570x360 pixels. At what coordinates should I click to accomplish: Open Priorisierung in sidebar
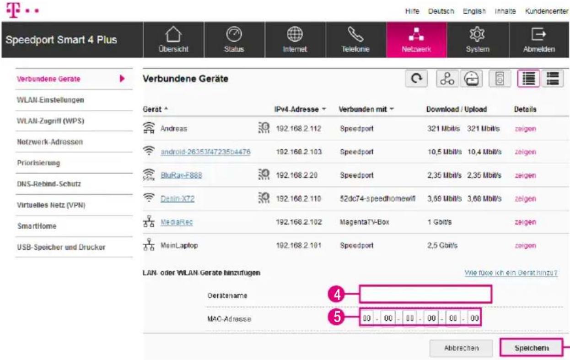pos(74,163)
